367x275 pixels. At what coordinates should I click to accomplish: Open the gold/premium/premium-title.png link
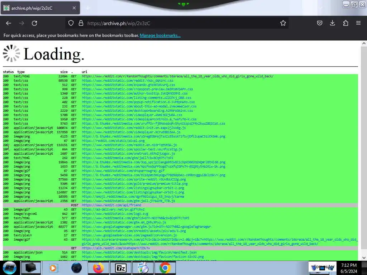coord(135,184)
